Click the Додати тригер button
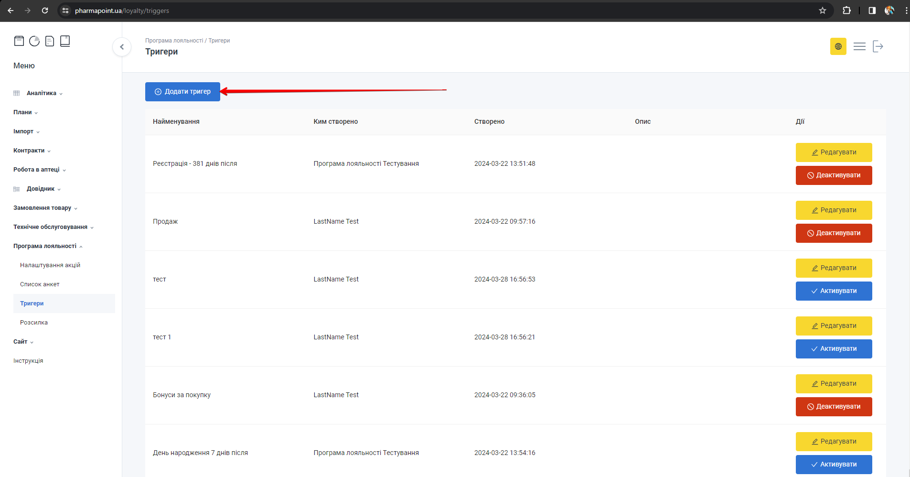This screenshot has height=477, width=910. 182,92
